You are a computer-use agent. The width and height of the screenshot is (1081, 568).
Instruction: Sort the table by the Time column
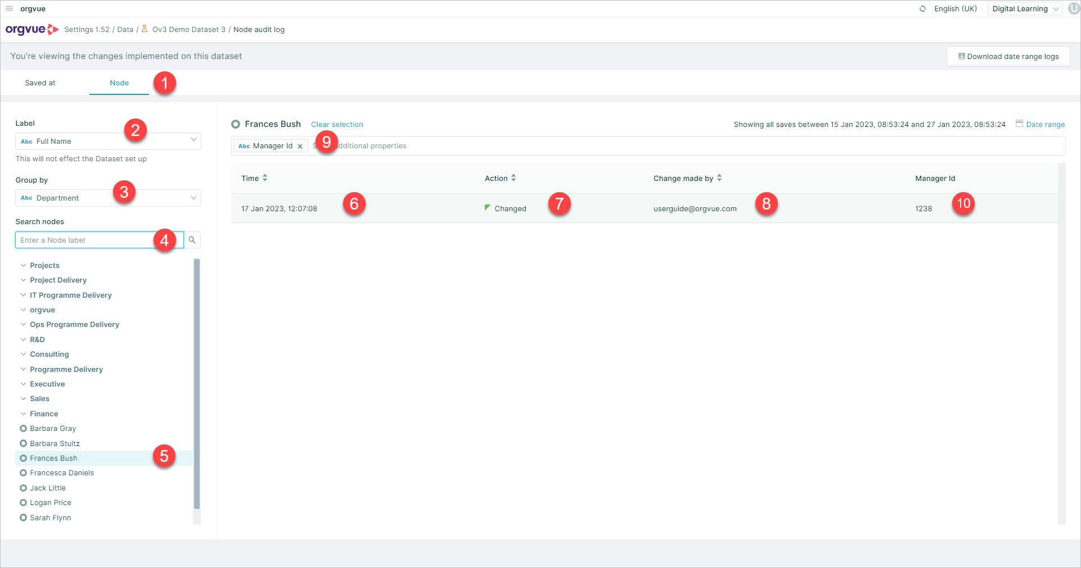[265, 178]
